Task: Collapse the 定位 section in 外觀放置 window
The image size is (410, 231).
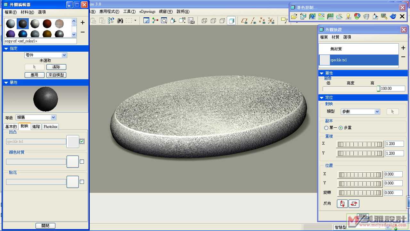Action: tap(322, 98)
